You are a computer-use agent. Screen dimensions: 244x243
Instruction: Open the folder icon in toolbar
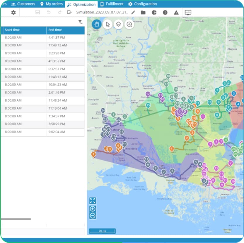coord(143,13)
